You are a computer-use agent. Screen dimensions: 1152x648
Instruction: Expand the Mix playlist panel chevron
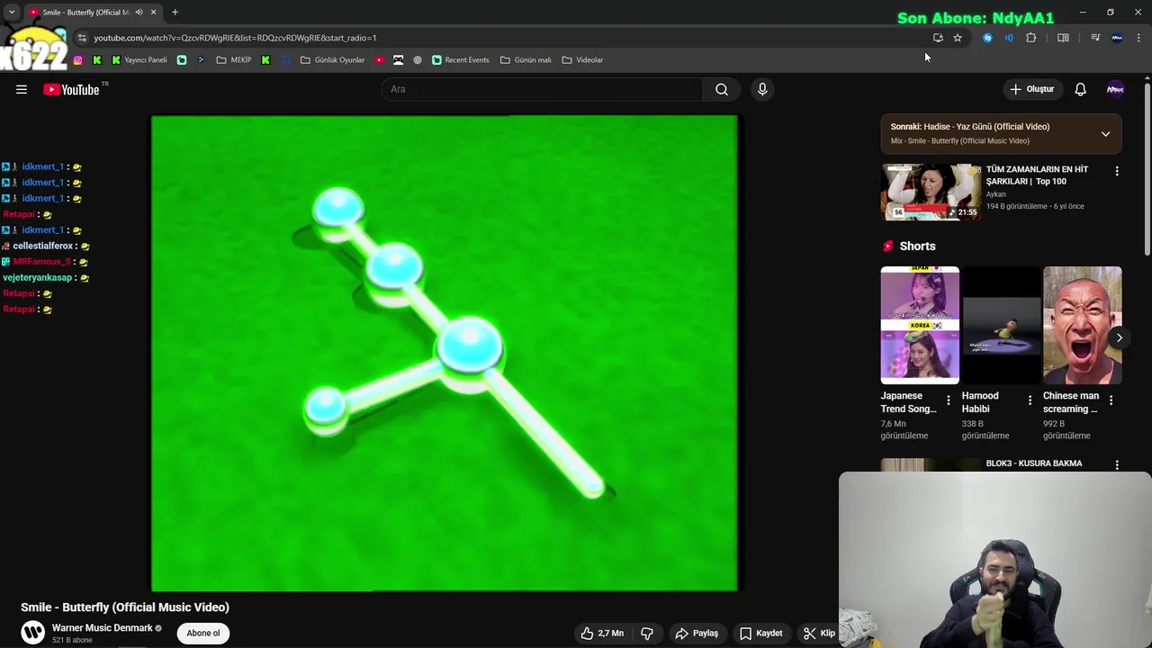[x=1105, y=134]
